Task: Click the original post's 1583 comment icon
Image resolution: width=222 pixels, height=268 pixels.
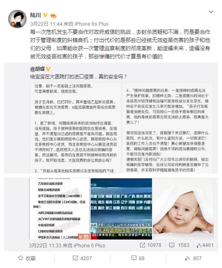Action: pyautogui.click(x=171, y=245)
